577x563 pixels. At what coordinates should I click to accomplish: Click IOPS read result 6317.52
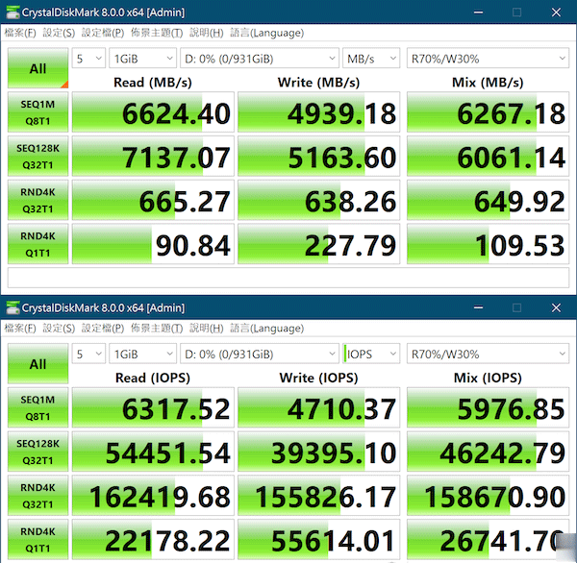[153, 407]
